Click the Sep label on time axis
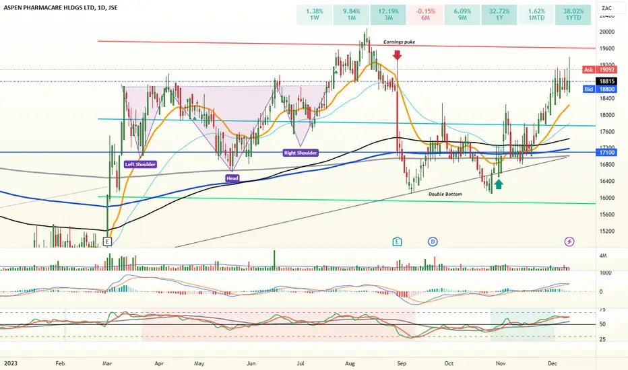628x370 pixels. pyautogui.click(x=402, y=363)
